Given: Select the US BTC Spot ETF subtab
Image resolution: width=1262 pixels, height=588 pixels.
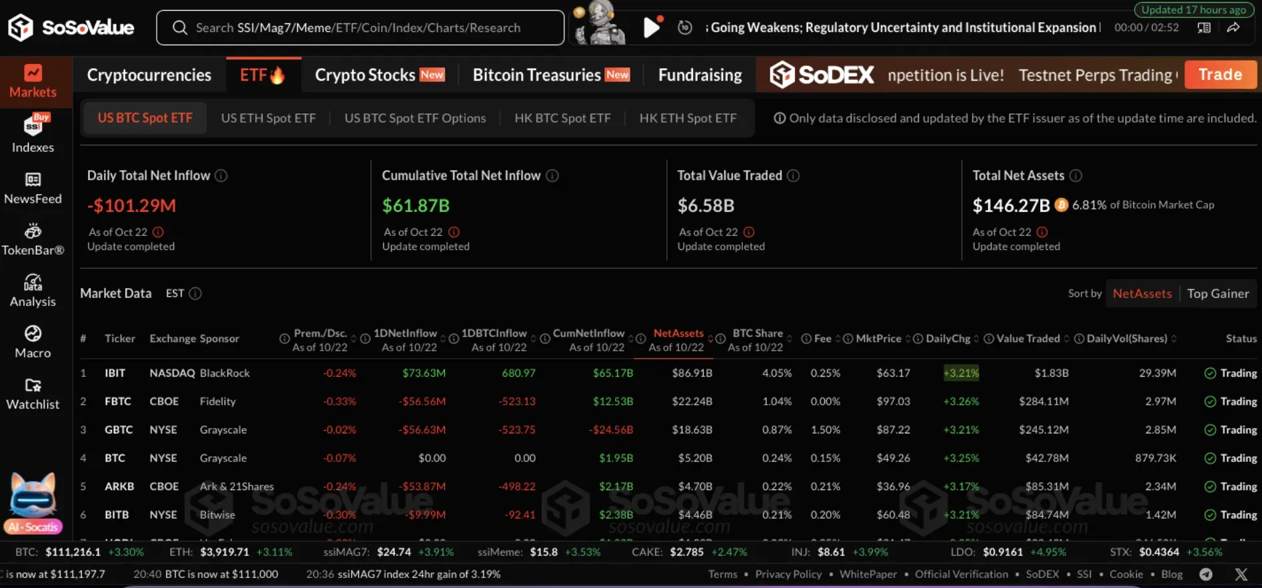Looking at the screenshot, I should [145, 118].
